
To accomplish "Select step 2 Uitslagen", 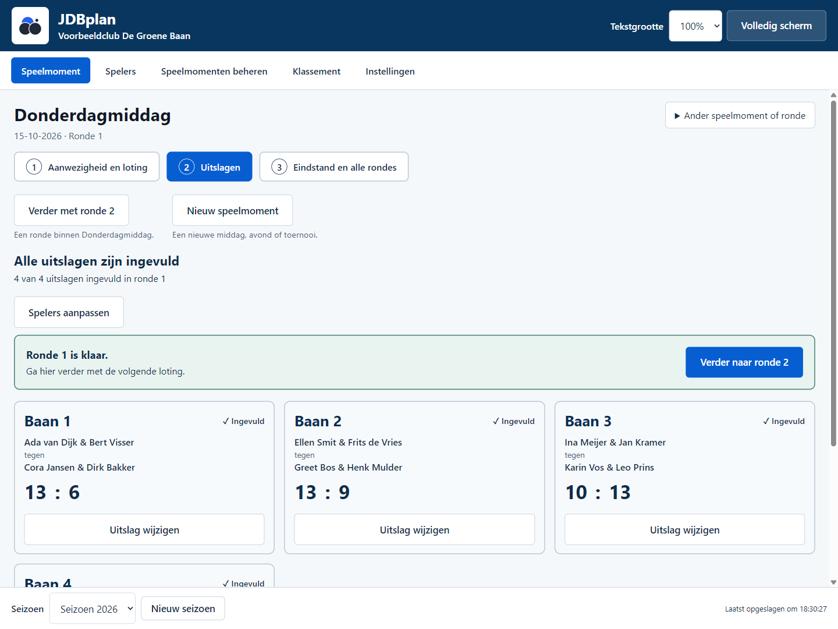I will [x=210, y=167].
